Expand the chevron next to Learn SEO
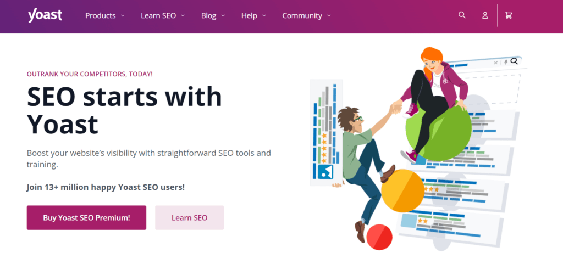The width and height of the screenshot is (563, 264). click(183, 16)
